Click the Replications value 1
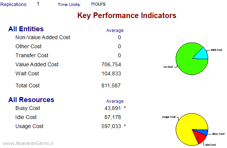This screenshot has width=227, height=148. pos(38,4)
